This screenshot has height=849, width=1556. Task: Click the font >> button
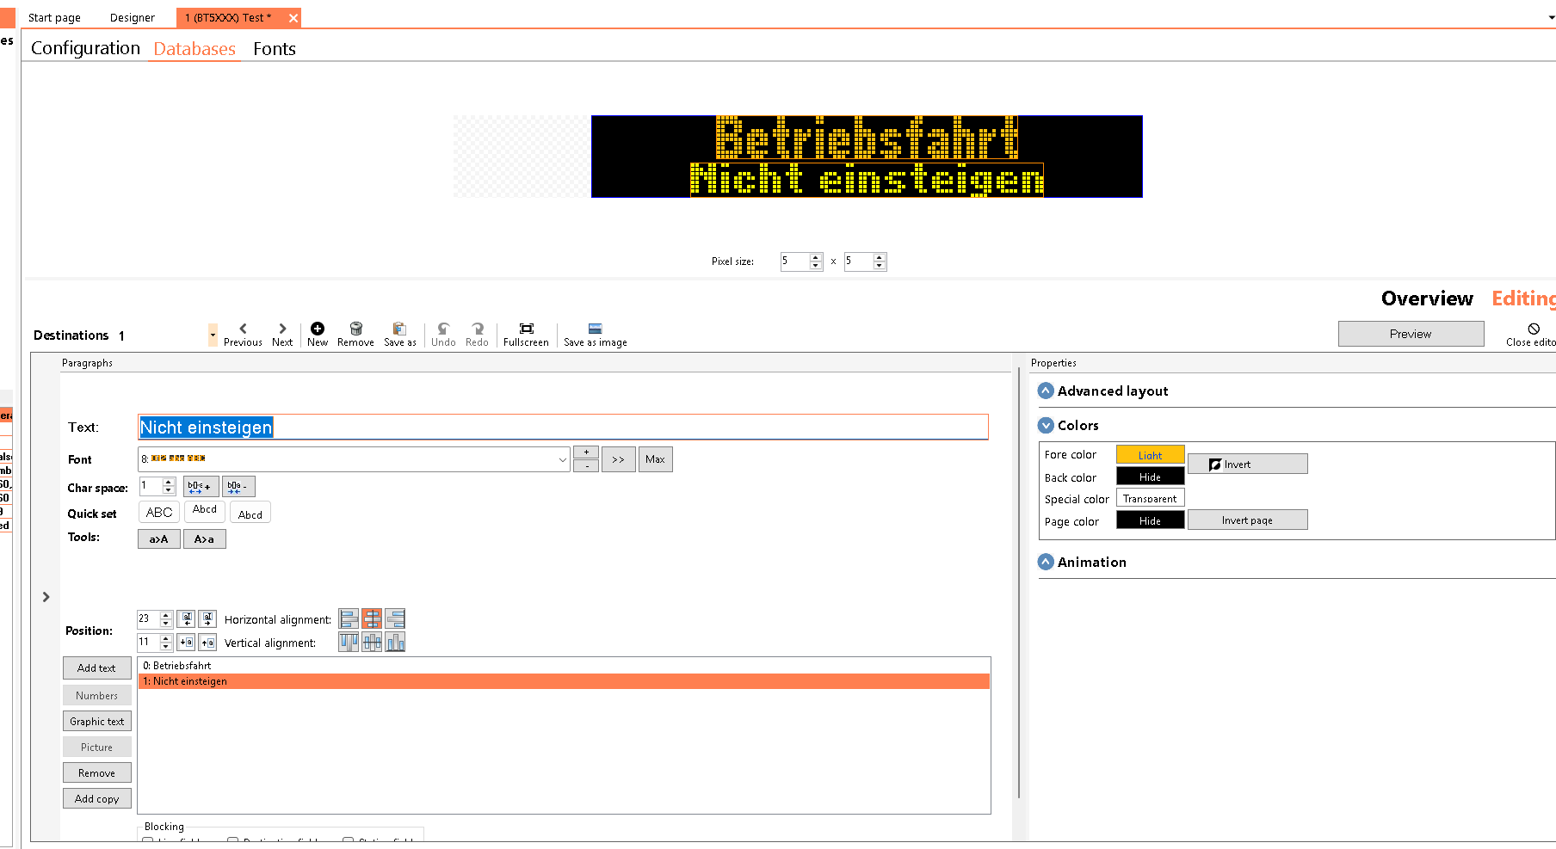click(618, 459)
